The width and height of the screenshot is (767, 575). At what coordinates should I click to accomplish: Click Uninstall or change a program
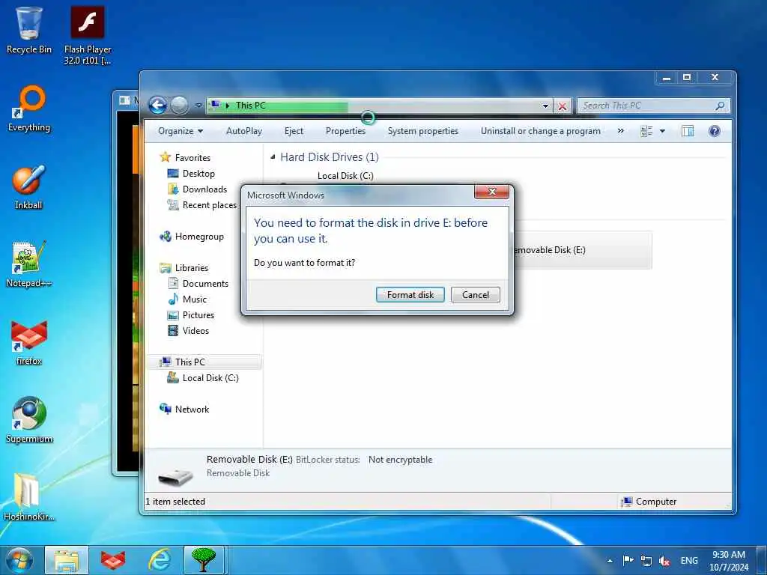click(x=541, y=131)
